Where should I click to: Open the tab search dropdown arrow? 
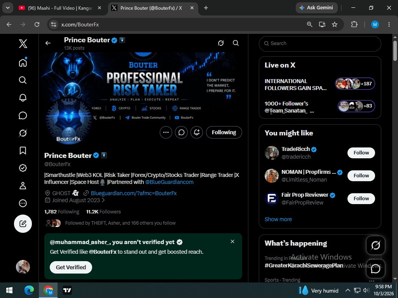(x=8, y=8)
